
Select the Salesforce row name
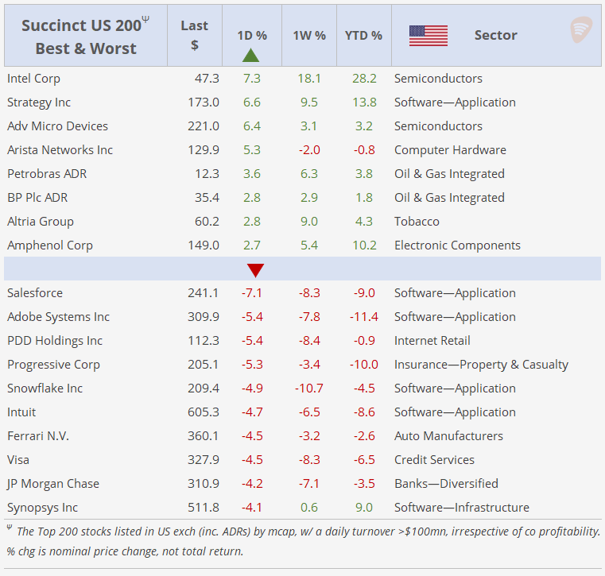[35, 293]
